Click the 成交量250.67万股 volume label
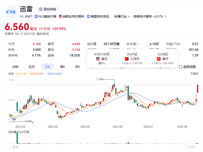This screenshot has width=203, height=152. 19,132
